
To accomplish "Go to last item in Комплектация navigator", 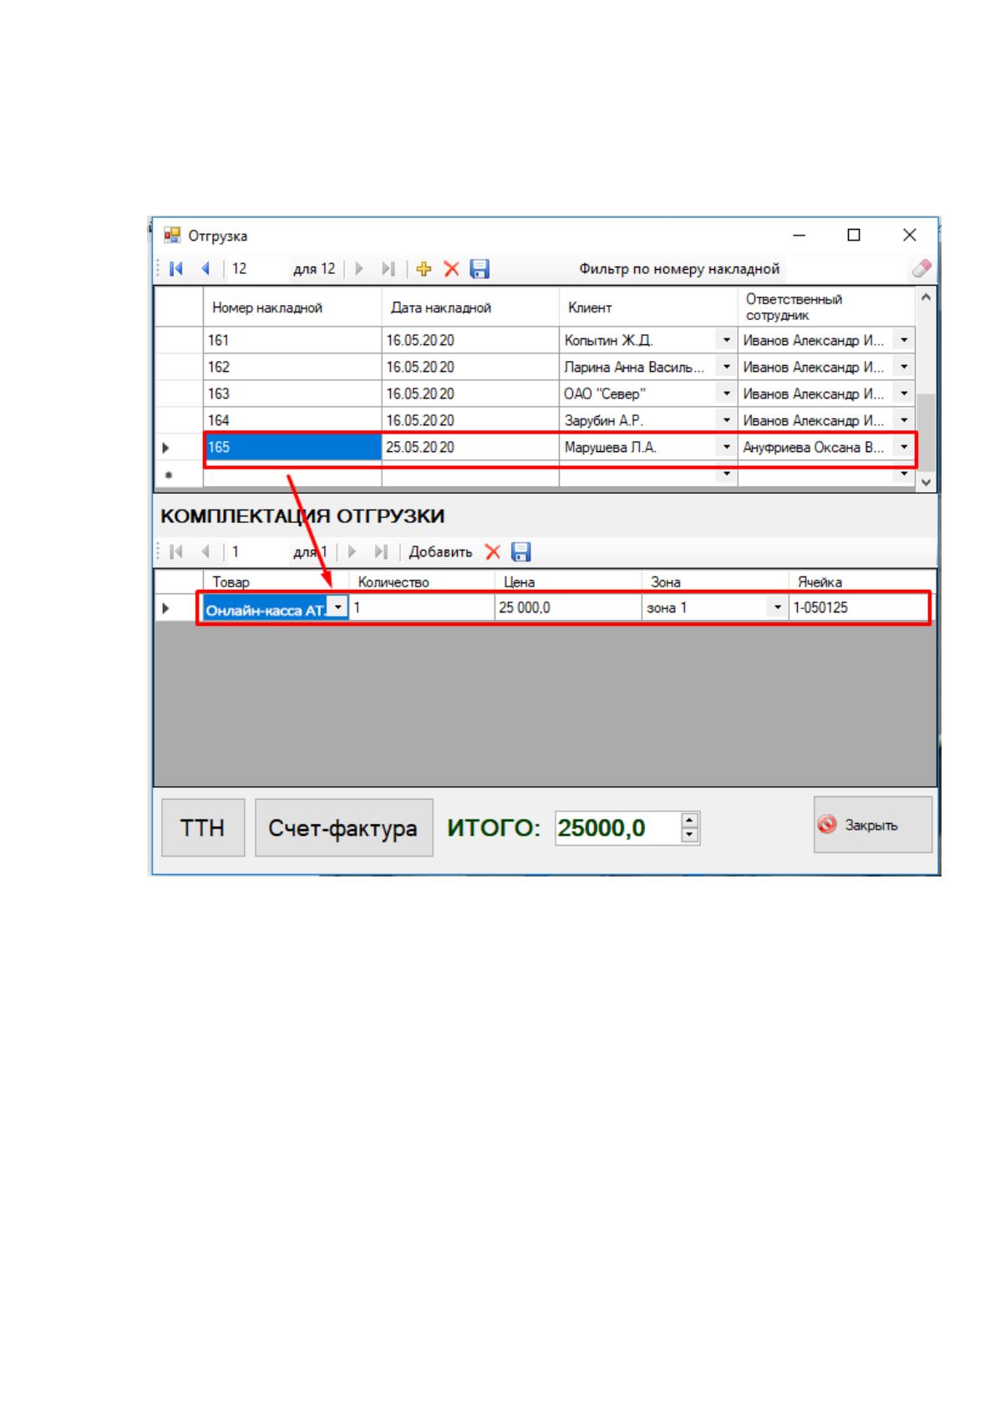I will pyautogui.click(x=381, y=551).
